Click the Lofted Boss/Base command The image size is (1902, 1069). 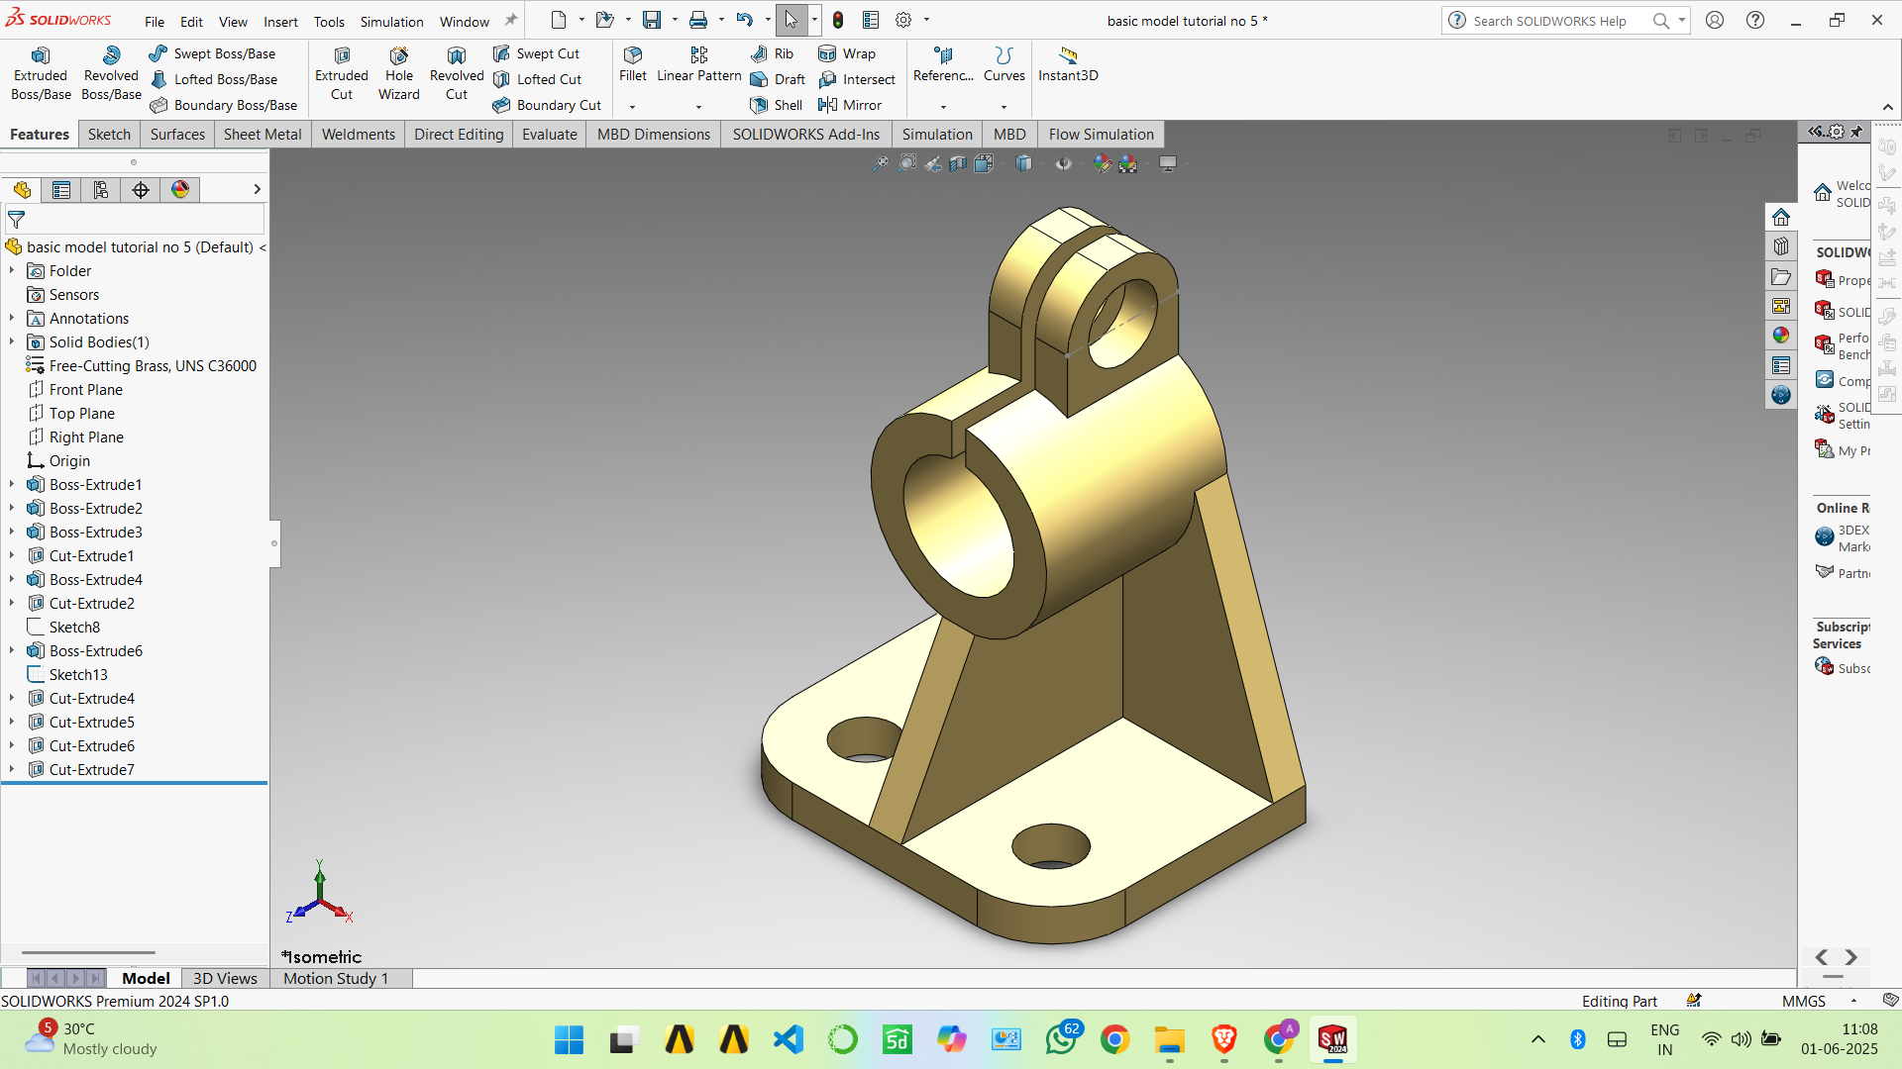click(x=214, y=79)
